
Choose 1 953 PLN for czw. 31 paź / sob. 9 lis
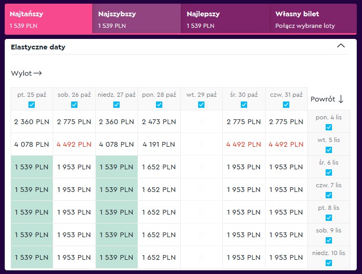point(286,235)
